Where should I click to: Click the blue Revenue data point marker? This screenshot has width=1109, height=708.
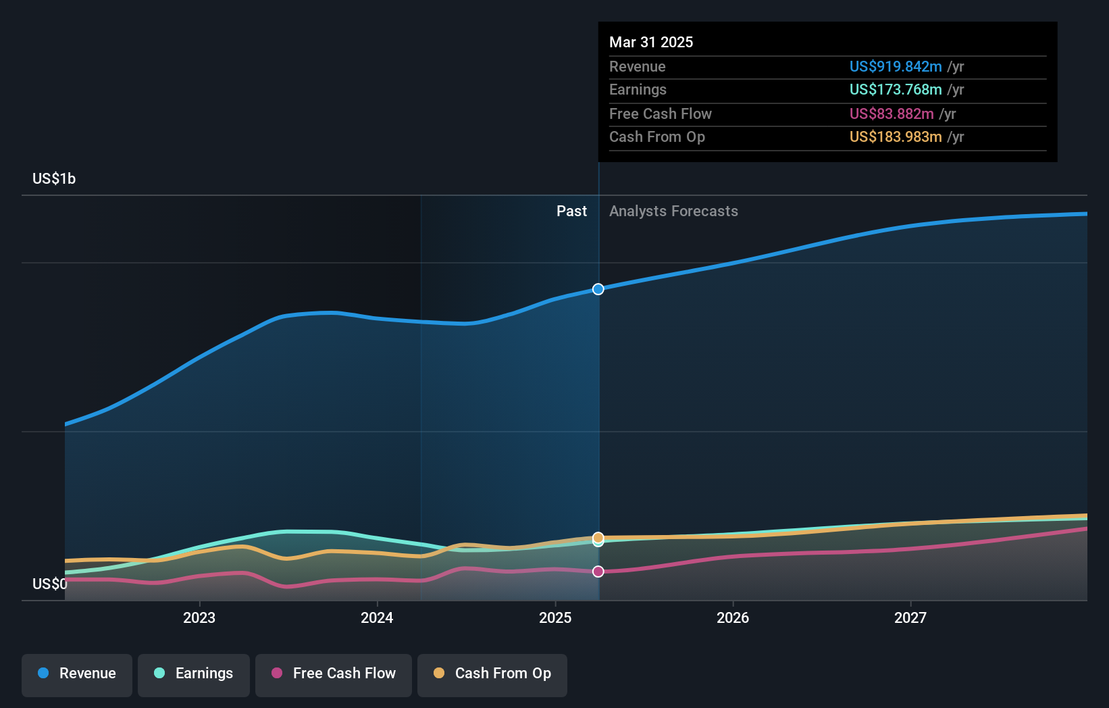pyautogui.click(x=598, y=289)
